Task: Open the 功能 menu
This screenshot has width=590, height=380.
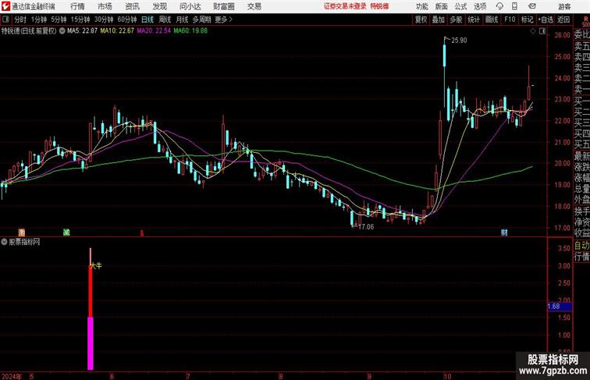Action: (421, 6)
